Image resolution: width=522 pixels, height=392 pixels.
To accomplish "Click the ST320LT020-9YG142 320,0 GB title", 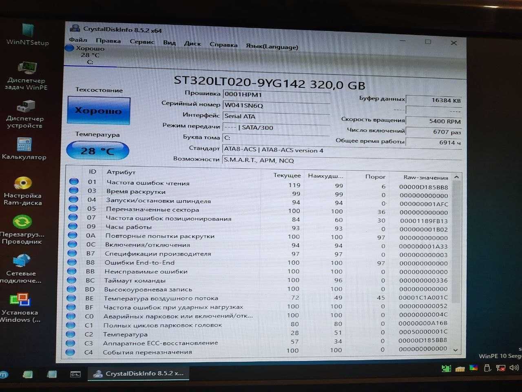I will [269, 82].
